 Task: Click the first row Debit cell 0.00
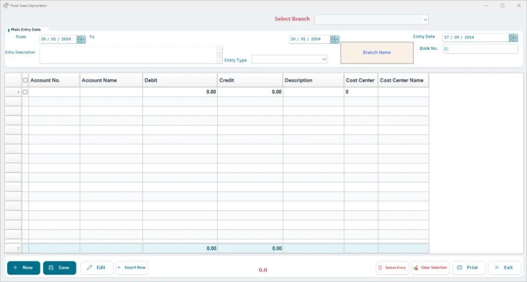coord(180,92)
